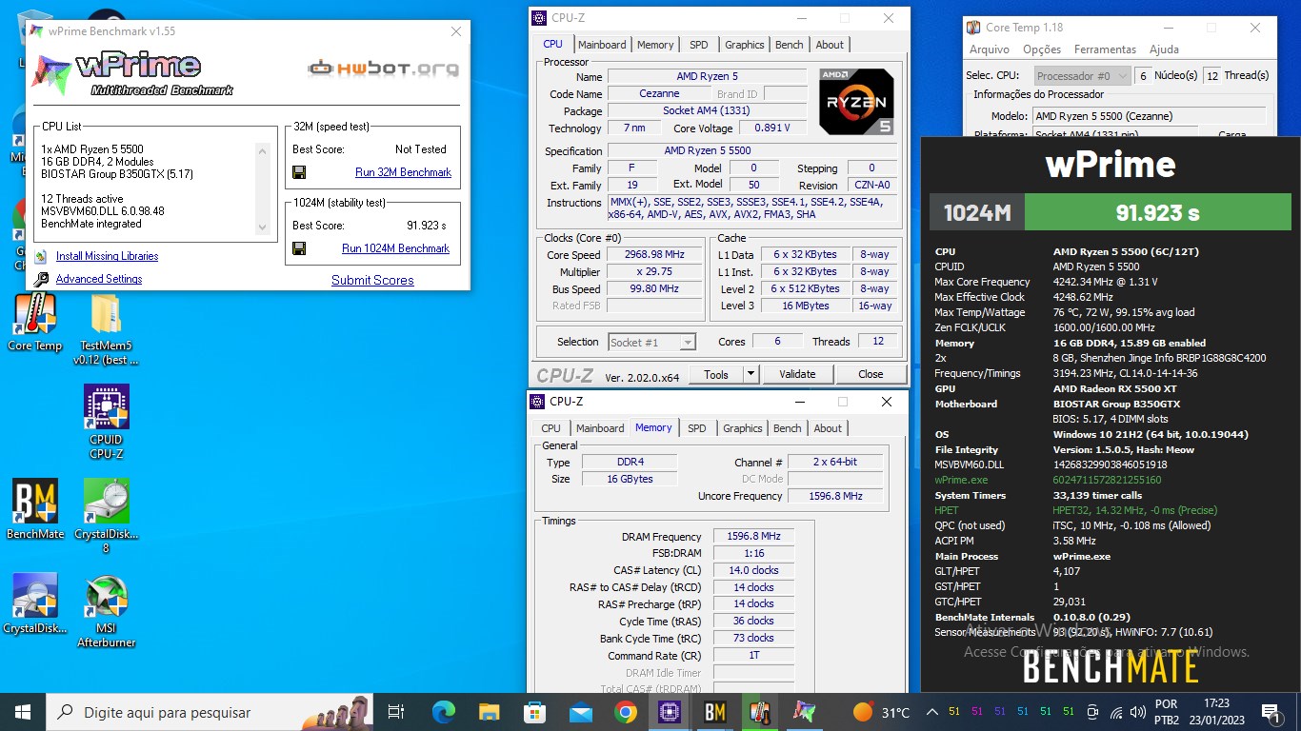Click Submit Scores in wPrime
1301x731 pixels.
372,280
